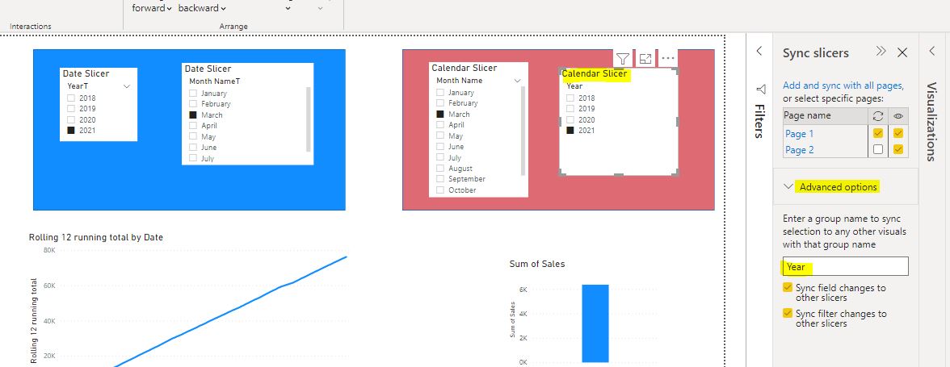Check October in the Calendar Month Name slicer

coord(440,190)
